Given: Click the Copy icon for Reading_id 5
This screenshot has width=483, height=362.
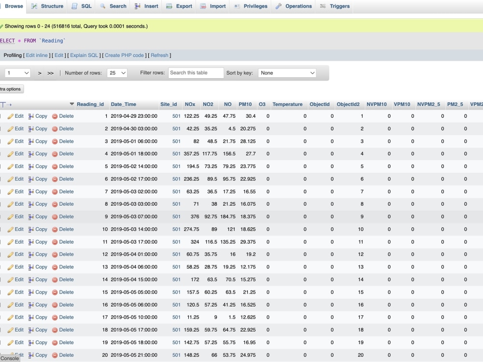Looking at the screenshot, I should coord(31,167).
